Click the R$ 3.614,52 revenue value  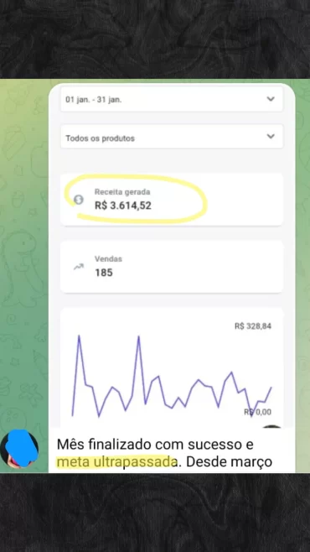pos(123,206)
